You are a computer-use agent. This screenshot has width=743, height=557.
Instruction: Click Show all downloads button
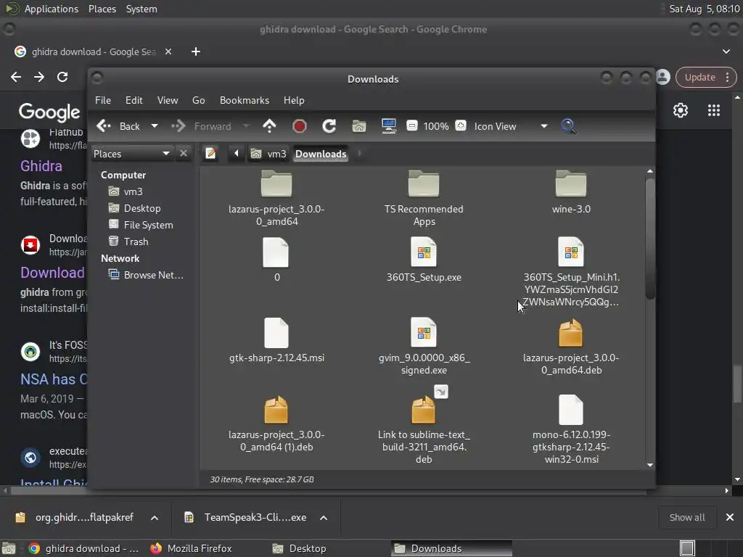coord(686,517)
